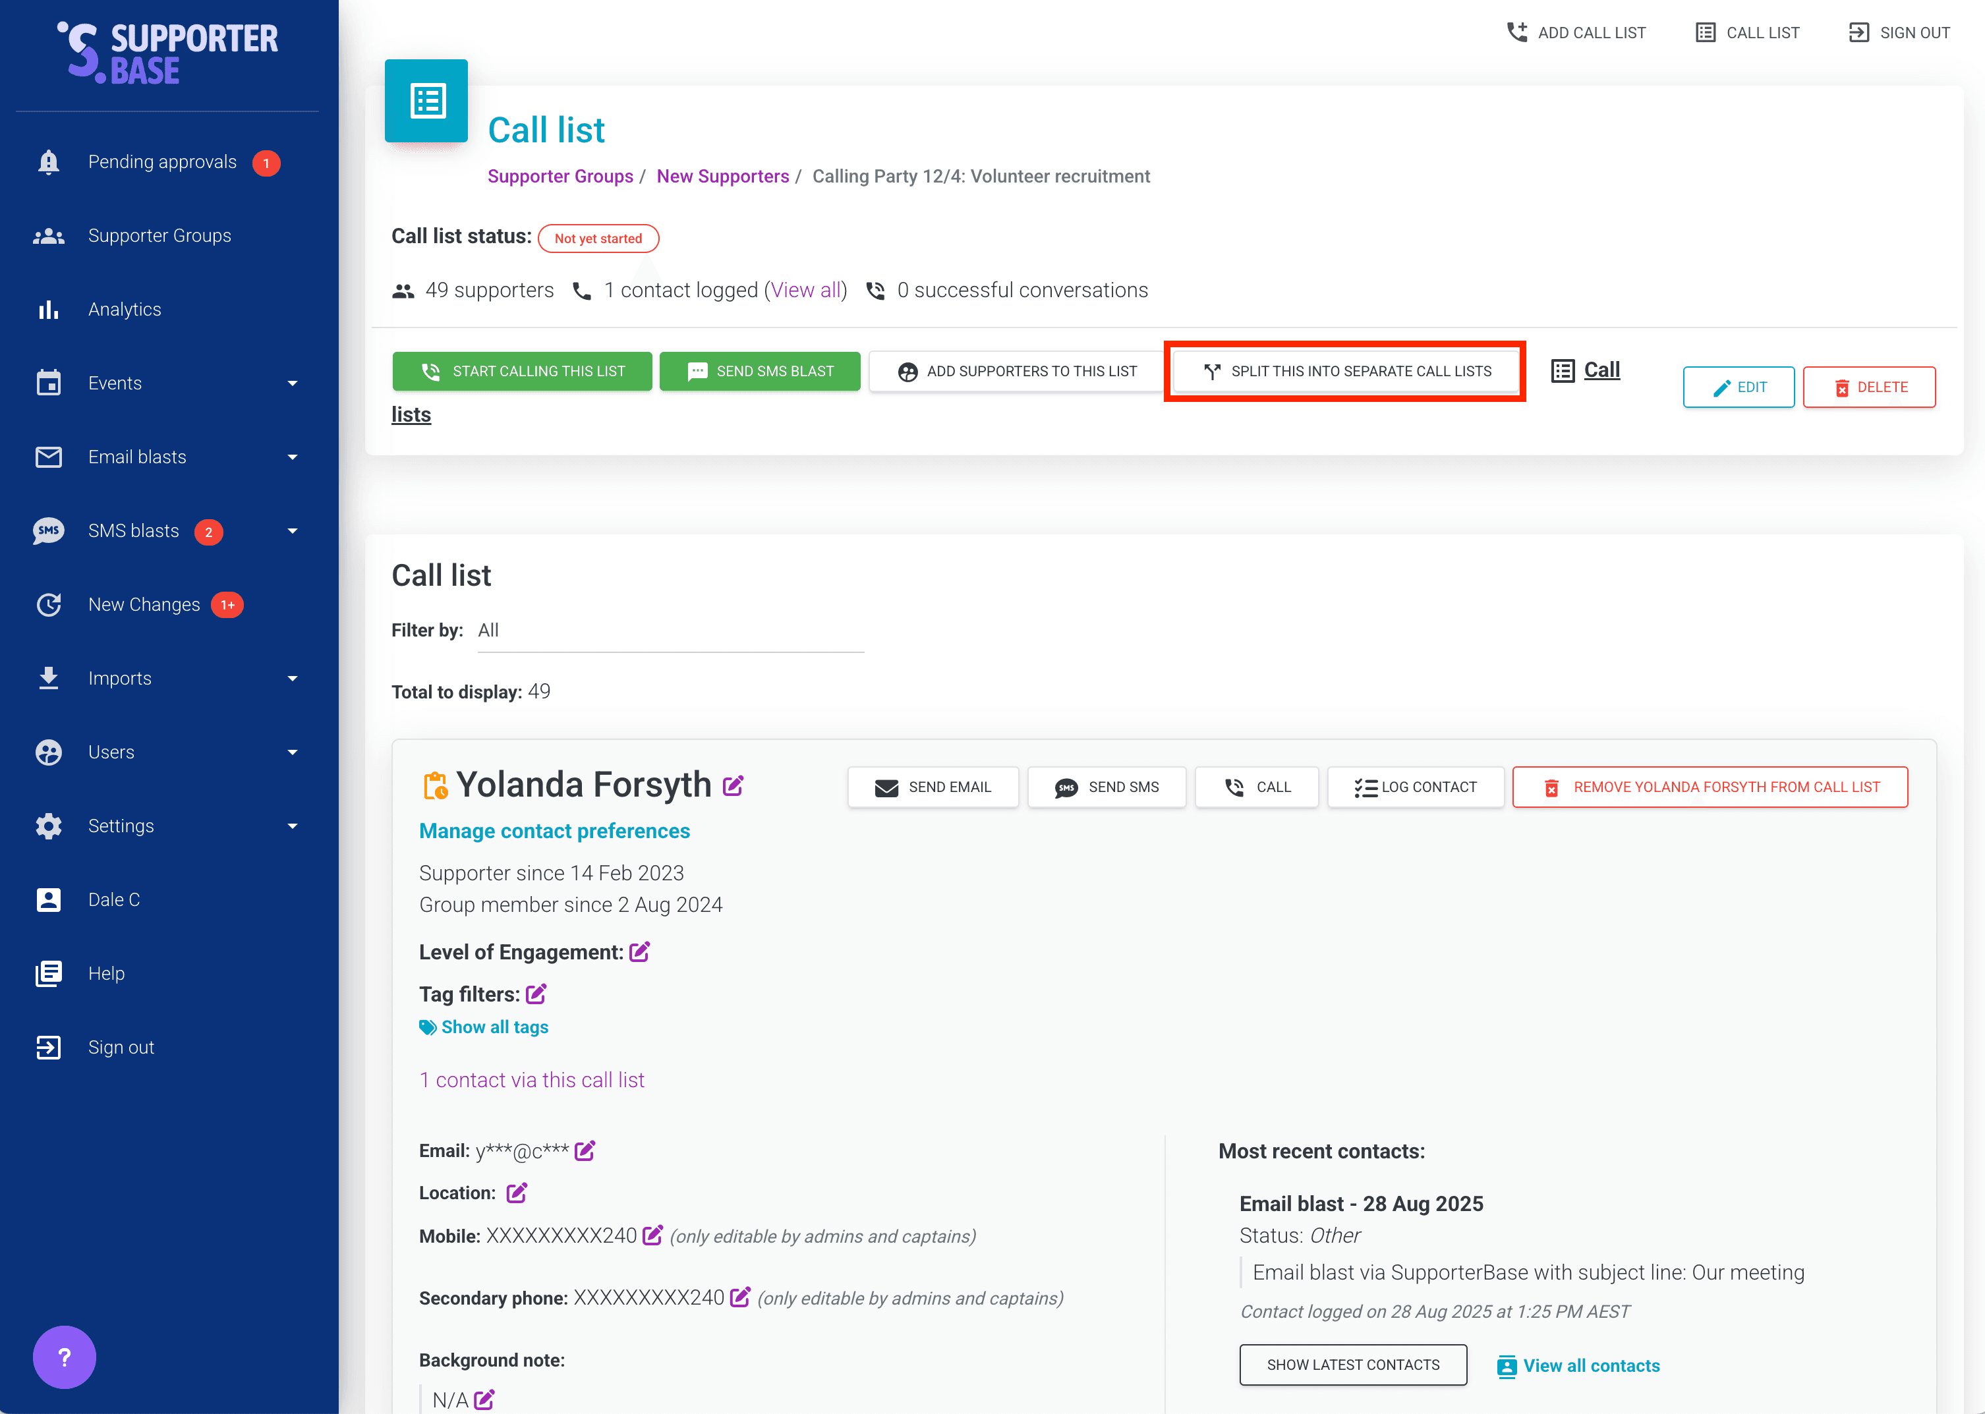Open the Supporter Groups sidebar item
Image resolution: width=1985 pixels, height=1414 pixels.
(159, 236)
